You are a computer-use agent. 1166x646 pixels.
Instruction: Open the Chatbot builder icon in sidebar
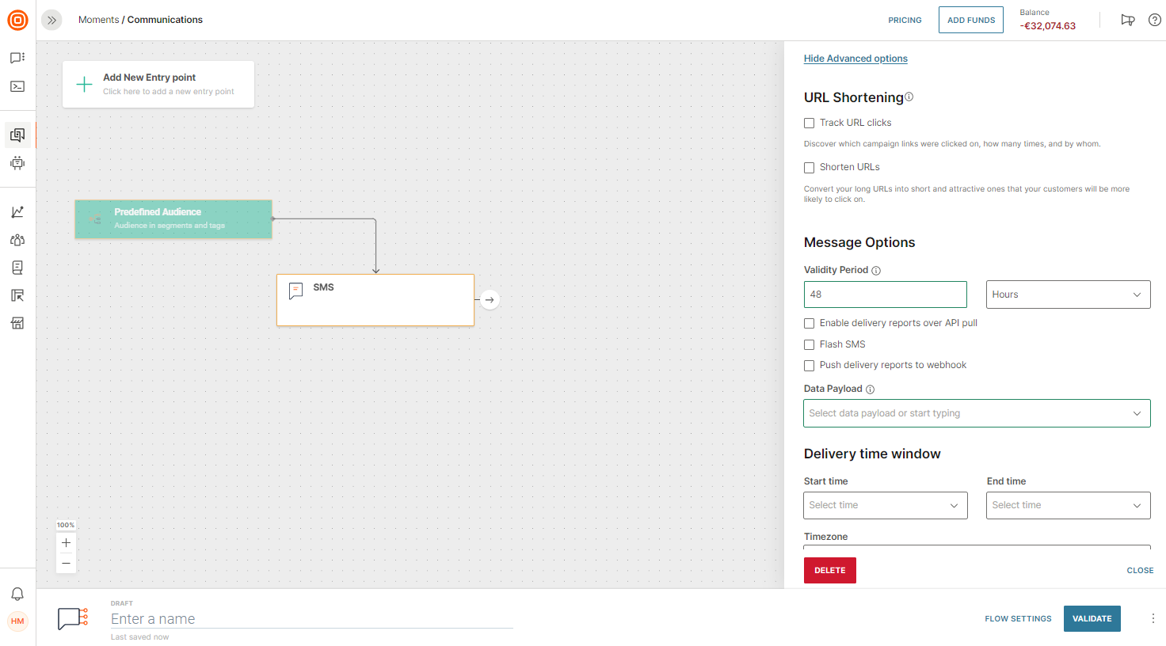click(17, 163)
